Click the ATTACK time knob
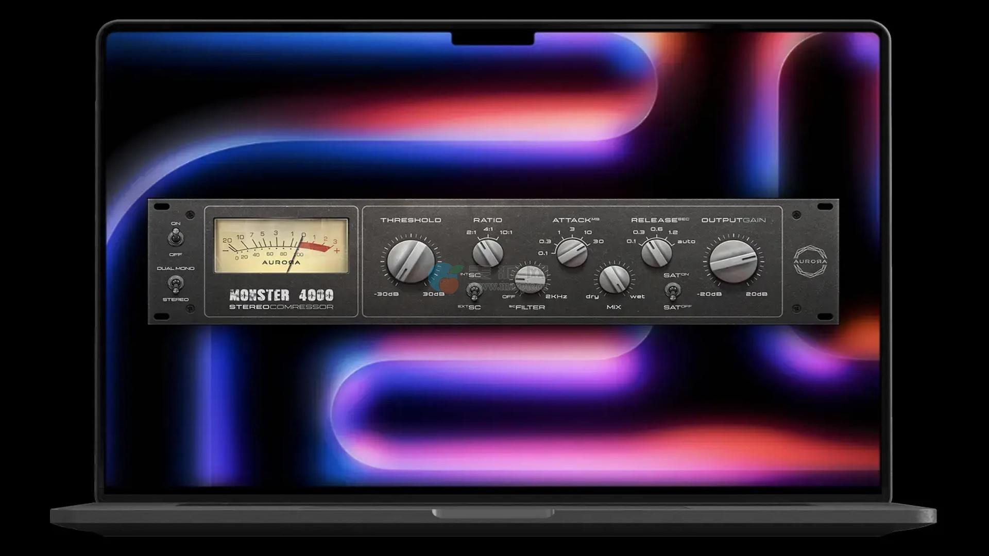 point(572,252)
